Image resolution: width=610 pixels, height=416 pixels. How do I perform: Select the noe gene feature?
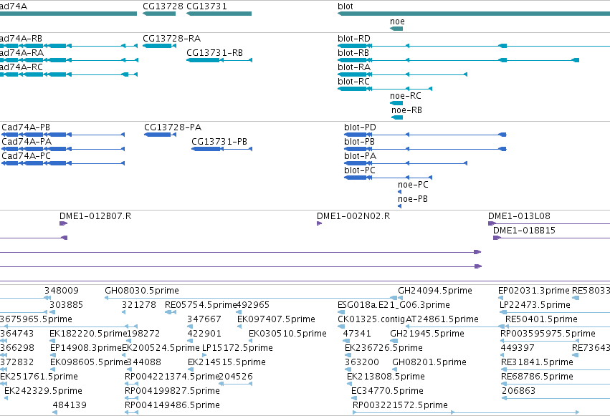click(x=396, y=29)
